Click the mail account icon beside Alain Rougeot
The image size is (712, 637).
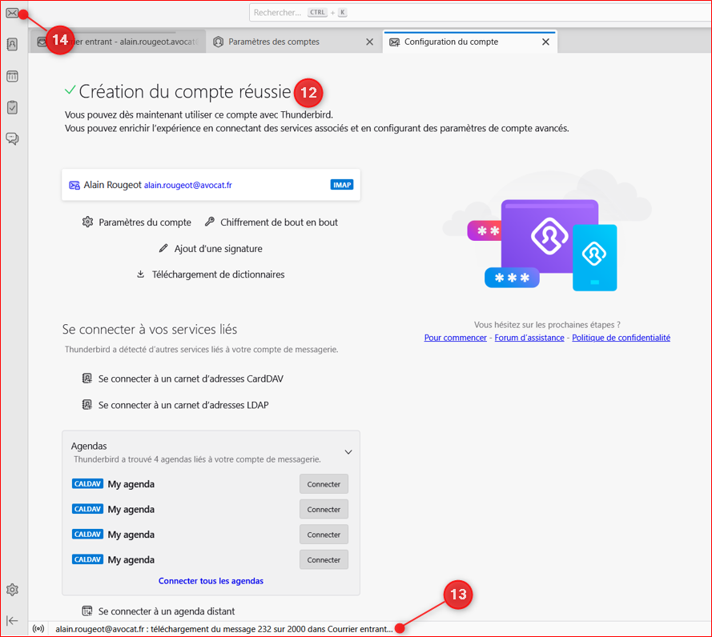(x=74, y=185)
